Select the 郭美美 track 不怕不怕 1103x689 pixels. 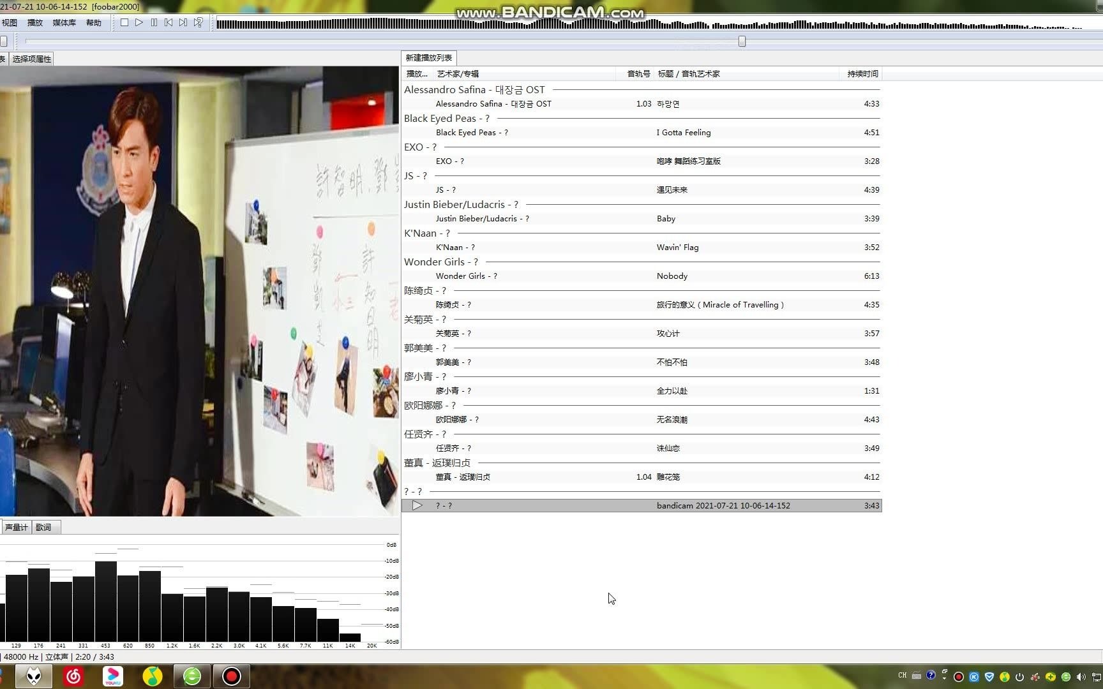coord(642,362)
